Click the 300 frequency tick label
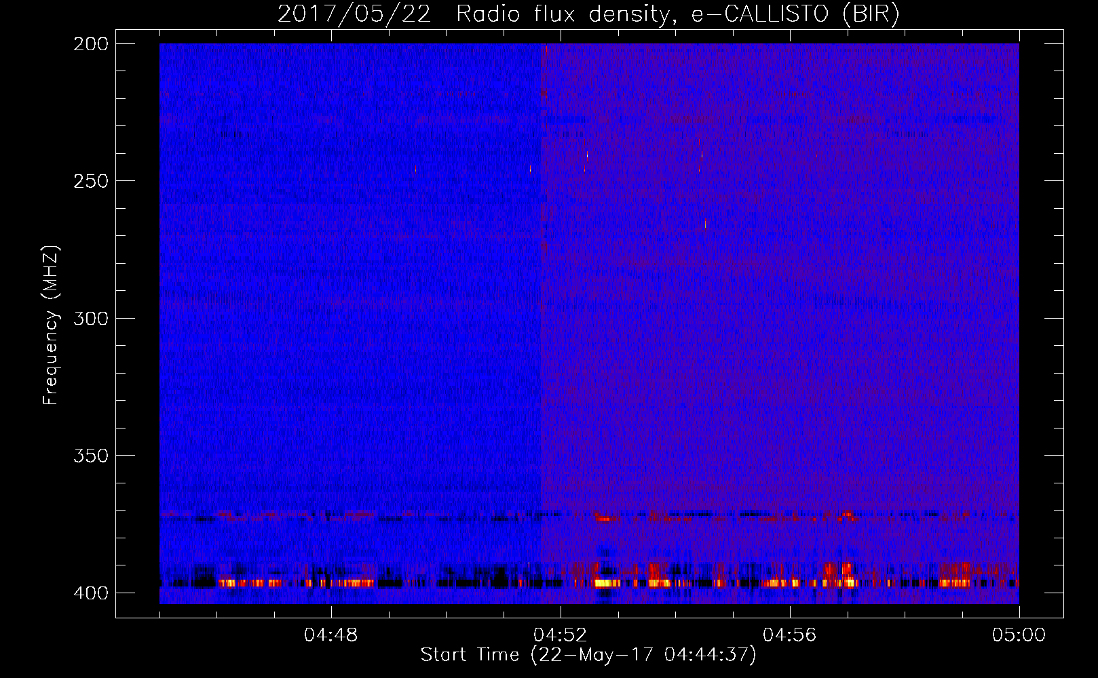The image size is (1098, 678). click(x=90, y=318)
